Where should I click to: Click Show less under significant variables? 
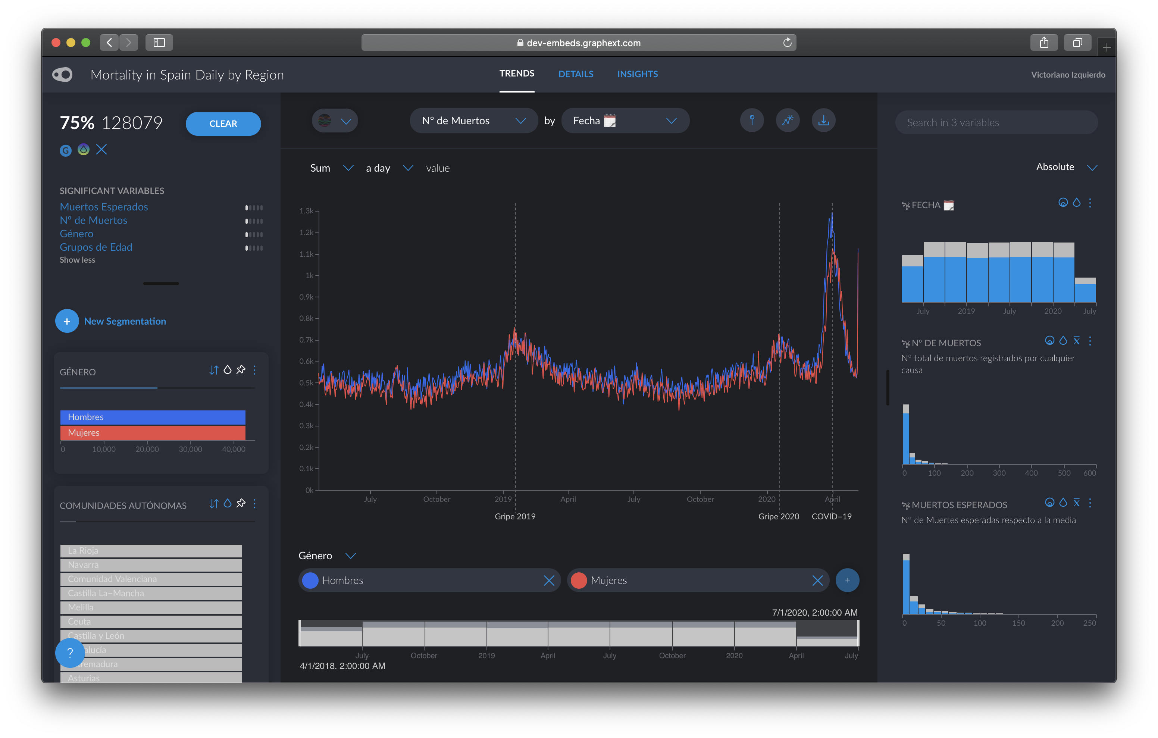coord(78,260)
